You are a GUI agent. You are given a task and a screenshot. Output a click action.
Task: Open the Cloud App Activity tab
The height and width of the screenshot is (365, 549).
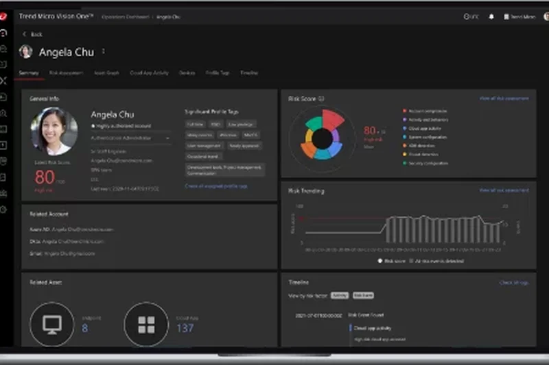(149, 73)
